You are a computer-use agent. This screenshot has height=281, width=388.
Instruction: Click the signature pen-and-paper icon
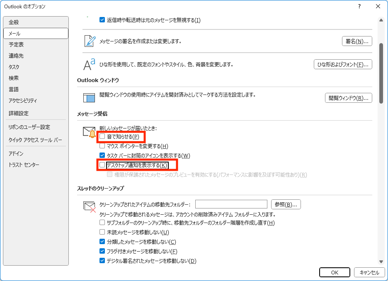[x=90, y=41]
